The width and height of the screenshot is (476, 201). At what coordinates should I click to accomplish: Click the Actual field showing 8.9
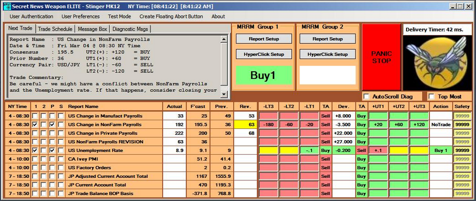pyautogui.click(x=174, y=150)
